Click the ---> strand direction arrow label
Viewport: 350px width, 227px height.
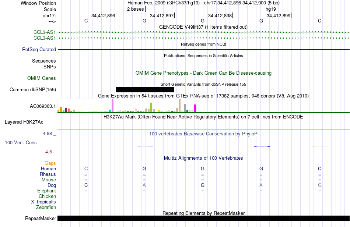click(52, 21)
